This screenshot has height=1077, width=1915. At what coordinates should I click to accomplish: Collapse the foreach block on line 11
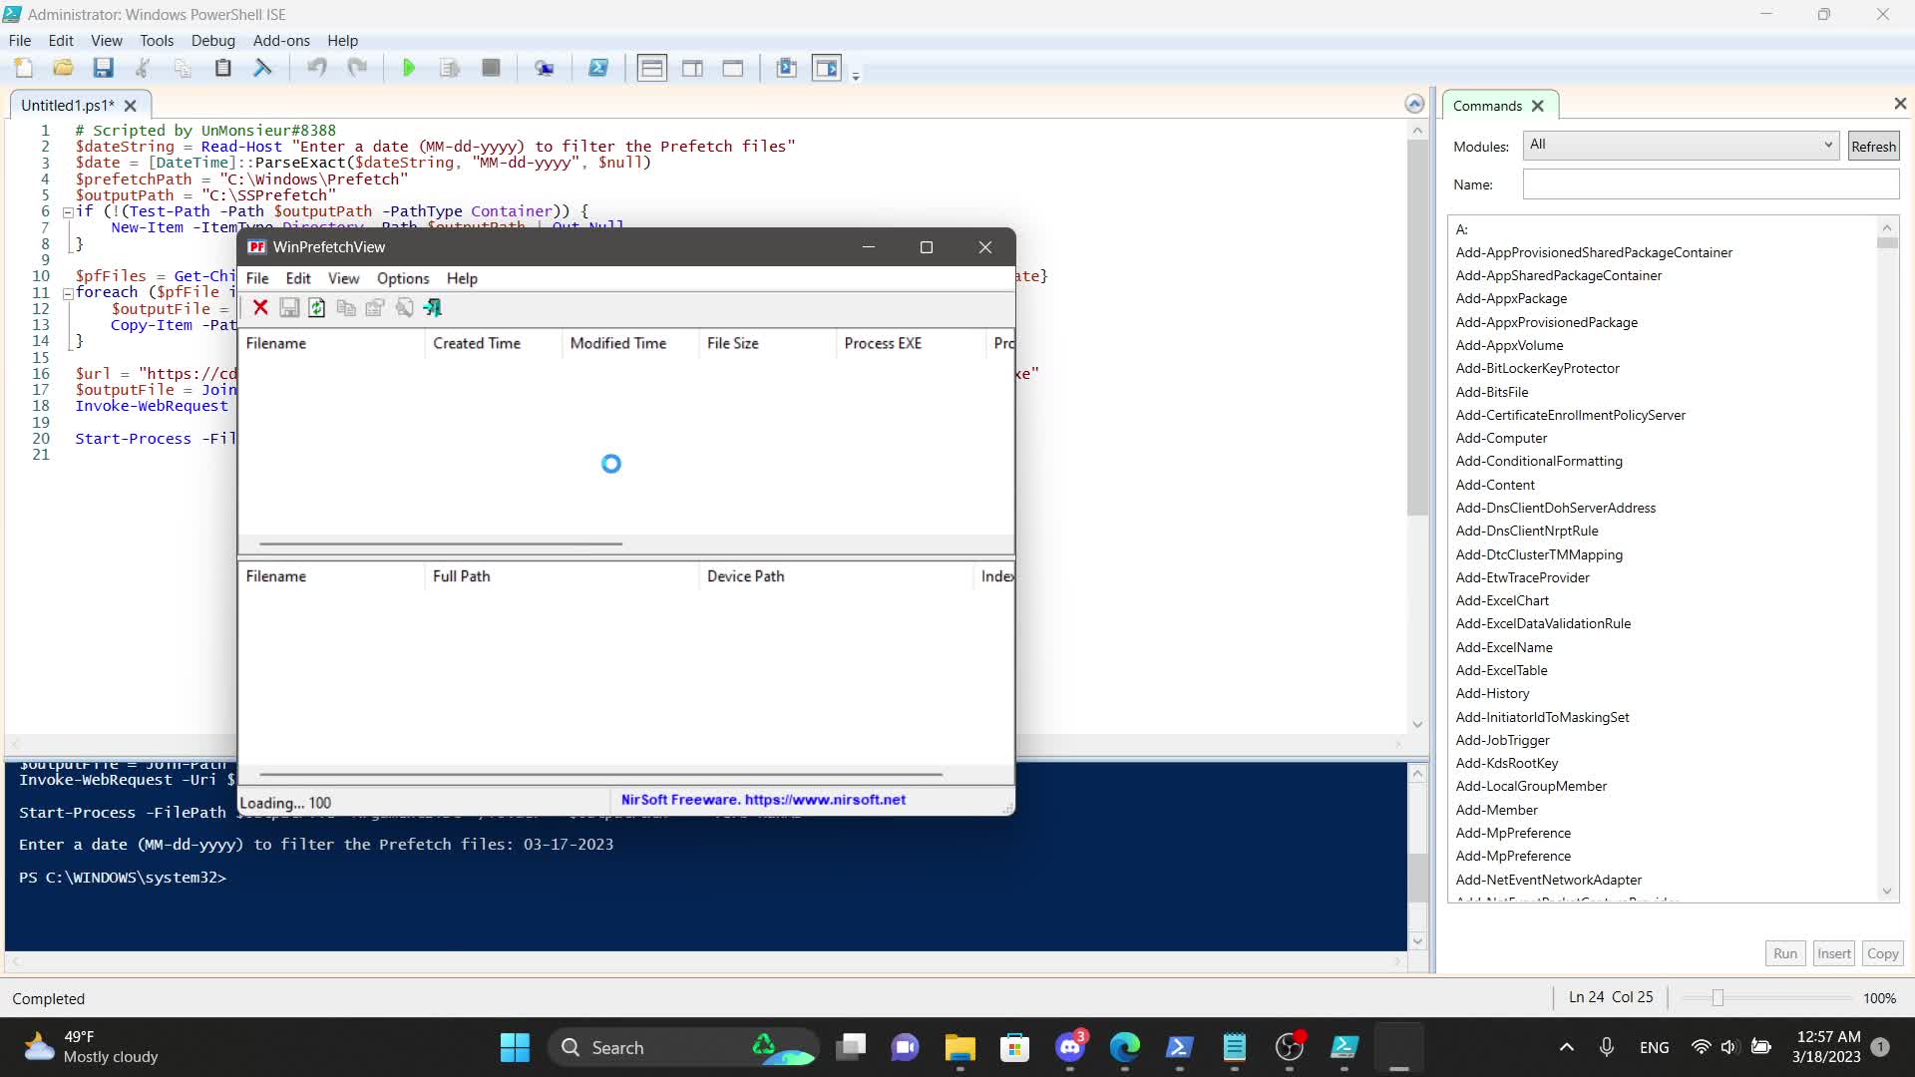click(x=68, y=293)
